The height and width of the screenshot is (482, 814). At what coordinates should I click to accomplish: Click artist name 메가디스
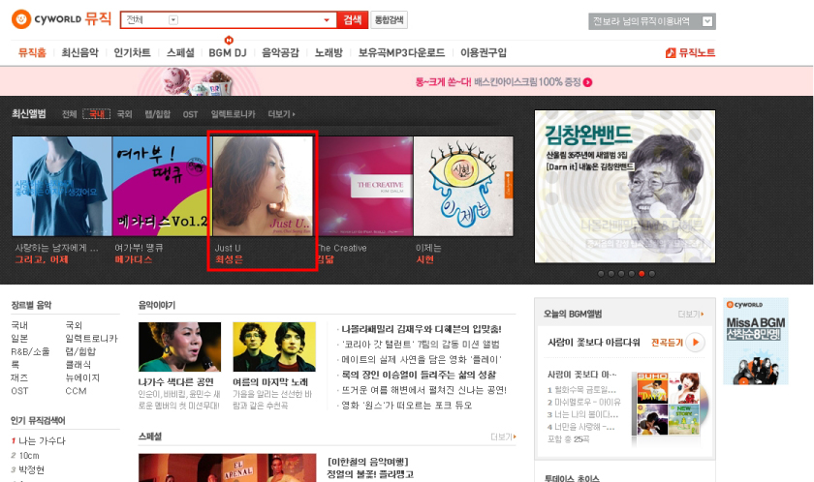click(x=134, y=259)
